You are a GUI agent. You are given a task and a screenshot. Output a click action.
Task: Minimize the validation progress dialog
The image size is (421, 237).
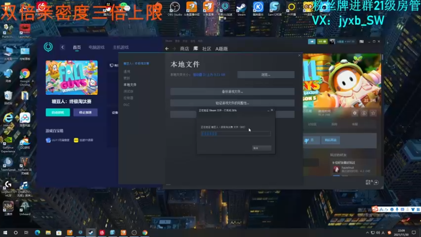point(268,110)
